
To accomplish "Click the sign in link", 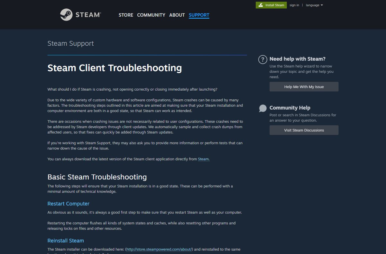I will [x=294, y=5].
